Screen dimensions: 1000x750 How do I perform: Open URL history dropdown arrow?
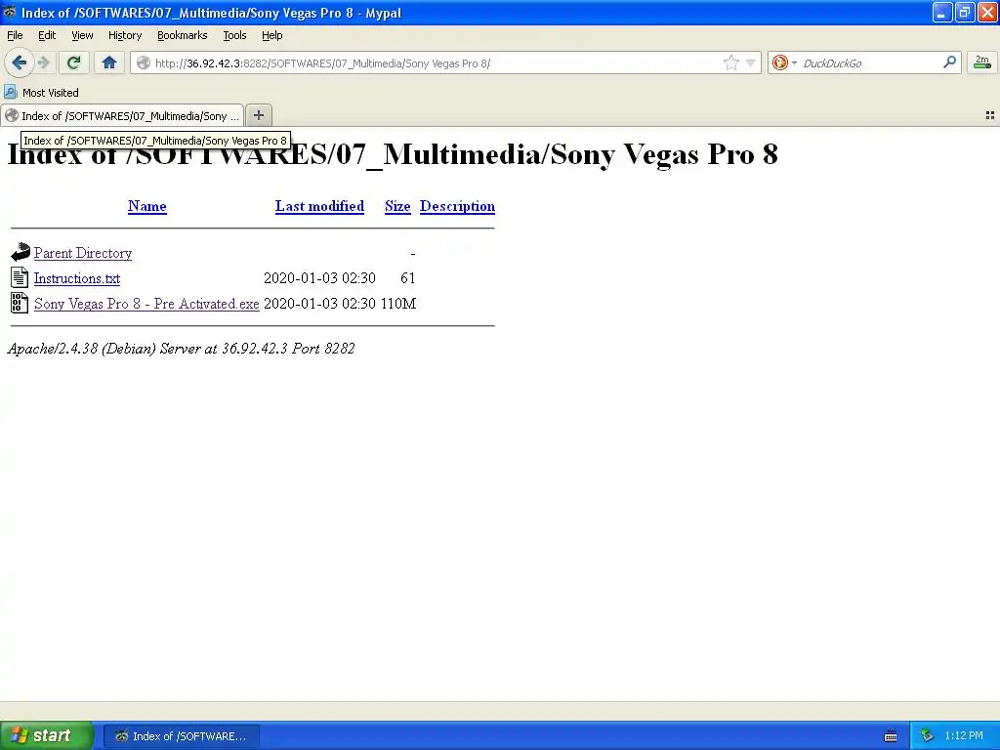point(751,62)
